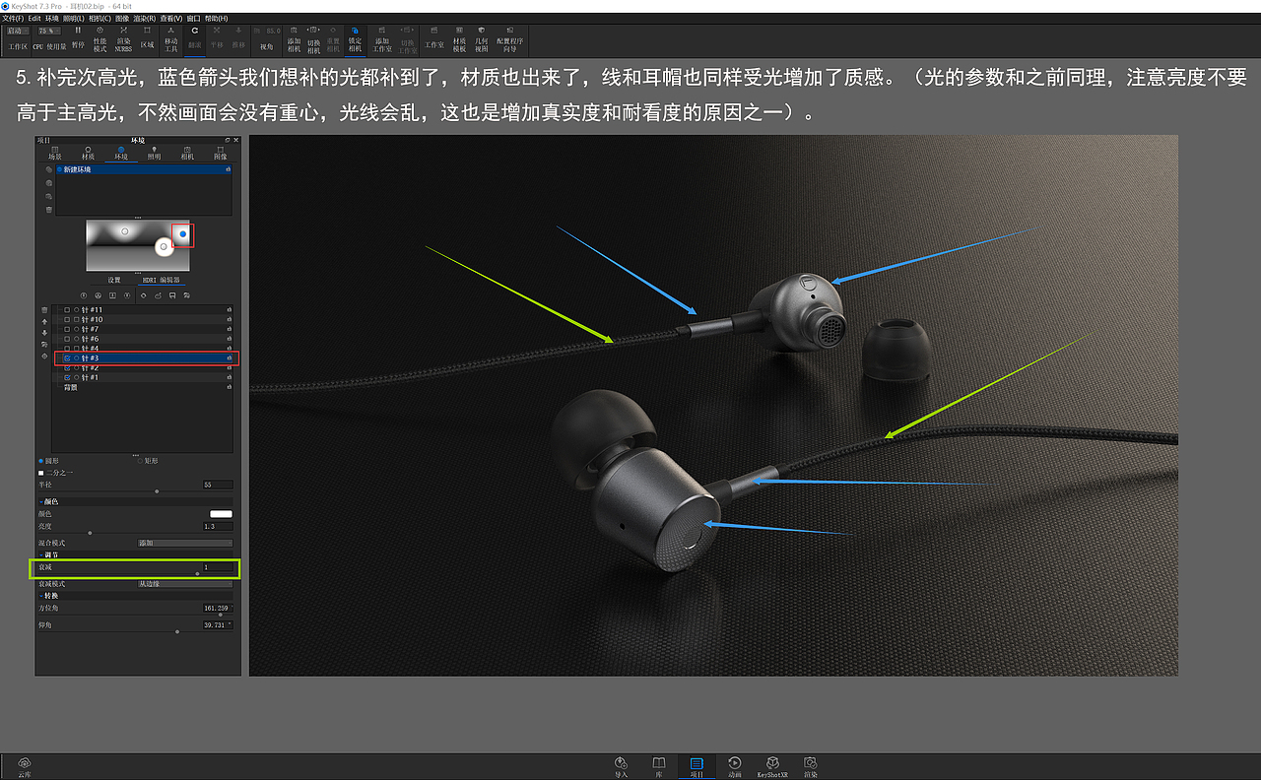Click the 仰角 elevation value field
This screenshot has width=1261, height=780.
[218, 625]
